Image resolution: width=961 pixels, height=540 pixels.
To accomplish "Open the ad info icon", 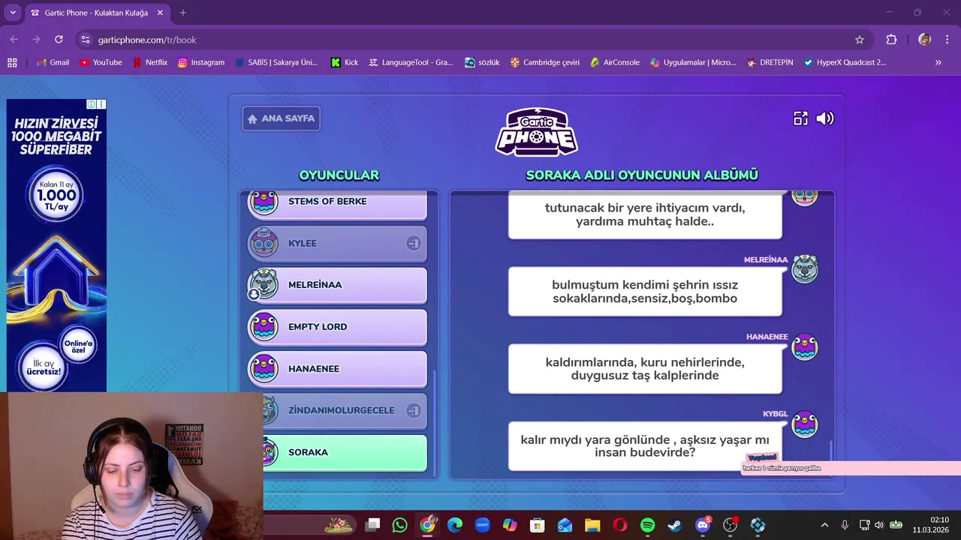I will point(92,104).
